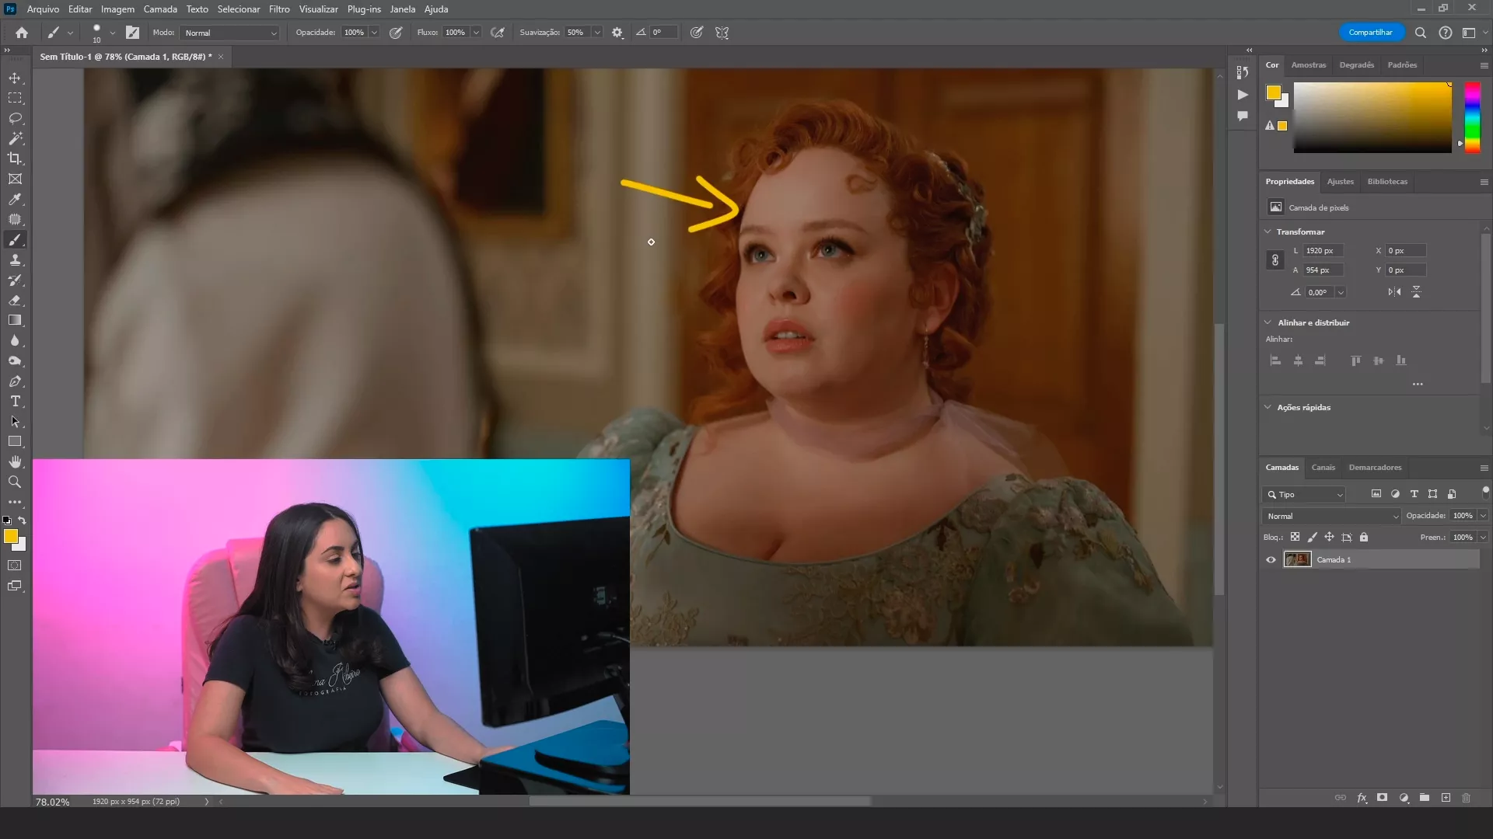Switch to the Canais tab

pos(1323,468)
